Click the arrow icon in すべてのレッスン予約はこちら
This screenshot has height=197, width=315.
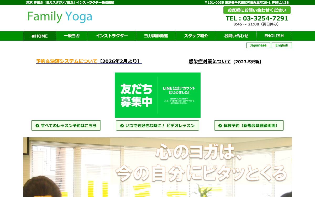(x=37, y=126)
